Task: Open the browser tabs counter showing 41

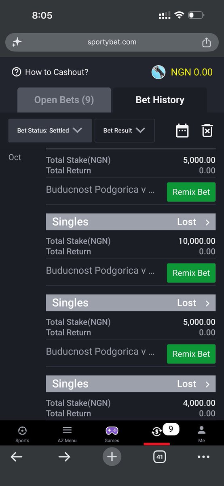Action: click(160, 457)
